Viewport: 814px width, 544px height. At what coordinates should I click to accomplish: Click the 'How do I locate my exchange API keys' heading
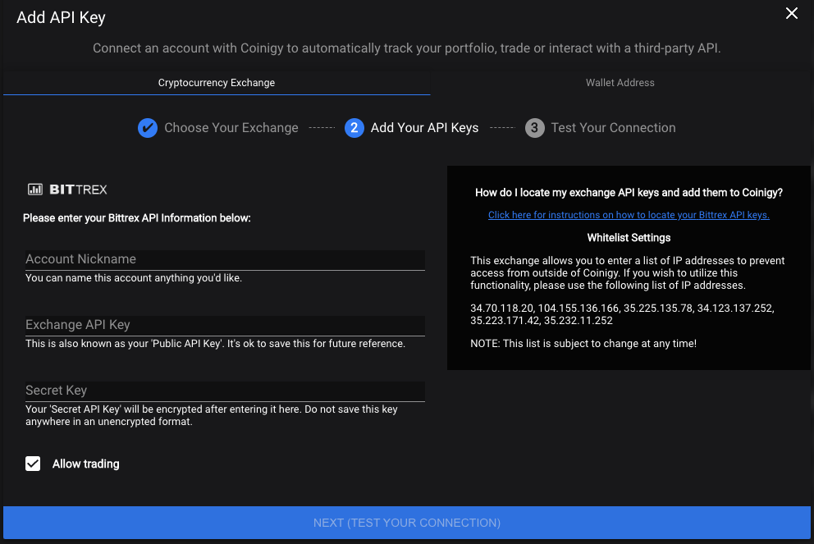click(x=629, y=193)
